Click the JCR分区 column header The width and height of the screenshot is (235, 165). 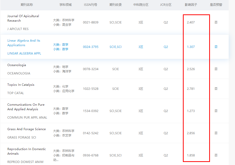[166, 5]
